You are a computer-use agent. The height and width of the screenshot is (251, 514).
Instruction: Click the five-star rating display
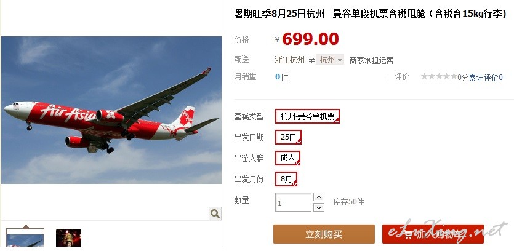point(439,77)
